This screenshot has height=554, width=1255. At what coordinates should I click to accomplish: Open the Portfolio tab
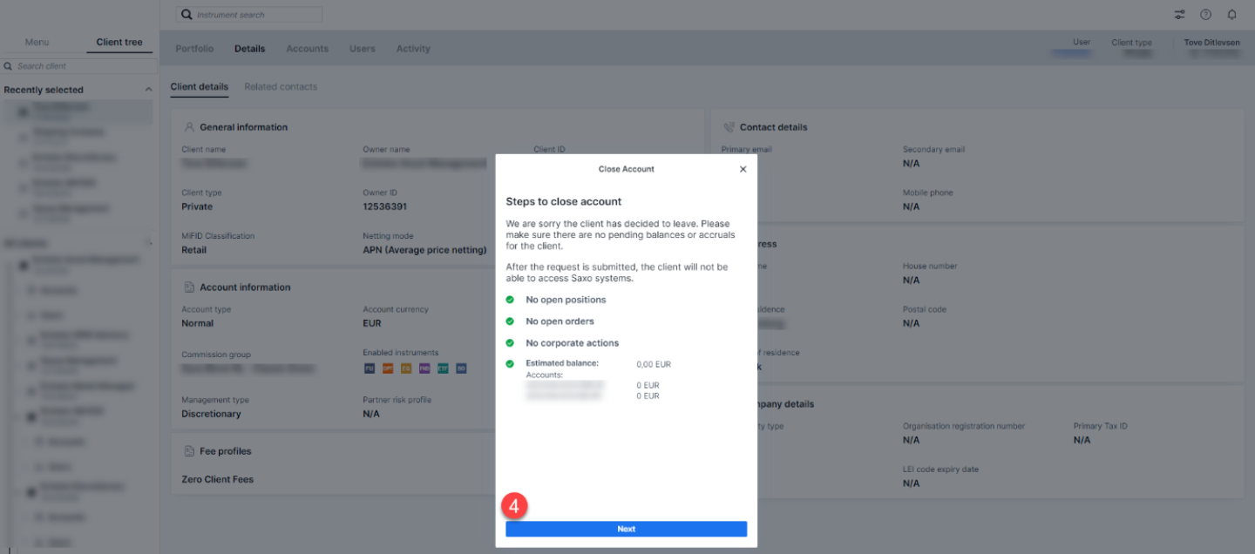point(194,49)
